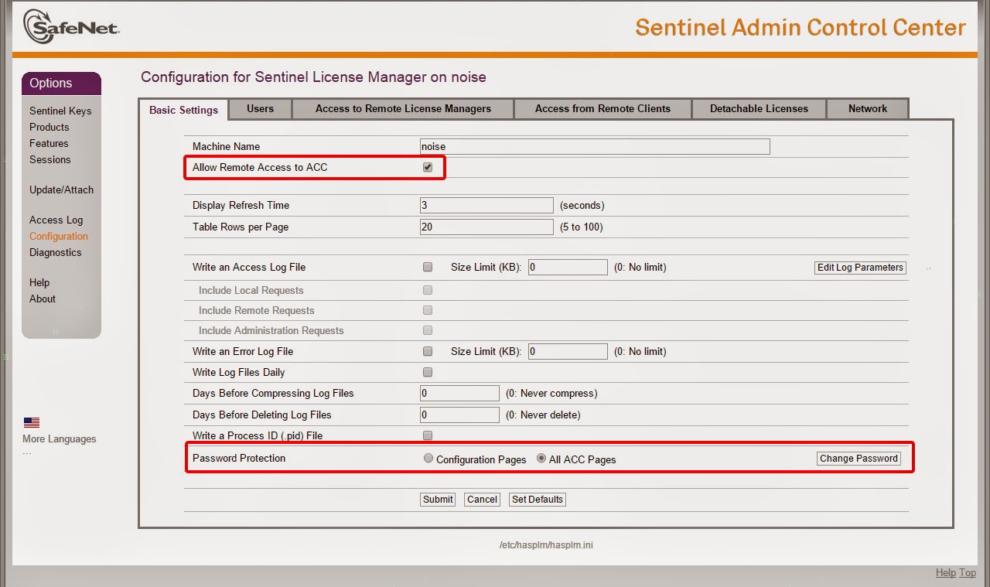
Task: Click Error Log Size Limit field
Action: pos(568,351)
